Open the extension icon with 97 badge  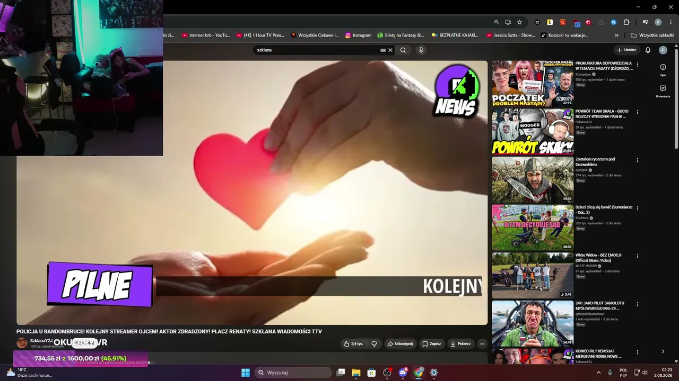coord(576,22)
